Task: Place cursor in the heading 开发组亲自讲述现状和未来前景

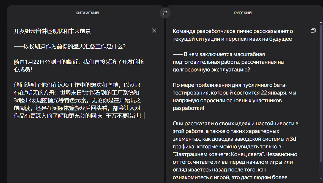Action: 52,31
